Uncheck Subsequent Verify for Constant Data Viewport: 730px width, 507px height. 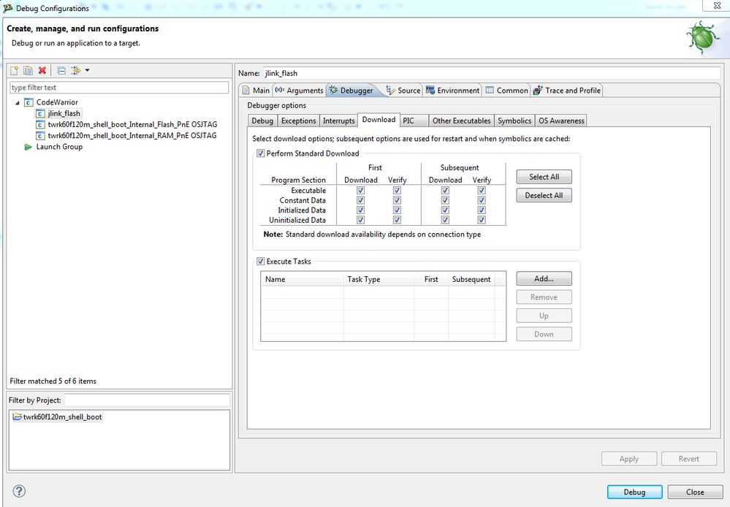pos(482,200)
